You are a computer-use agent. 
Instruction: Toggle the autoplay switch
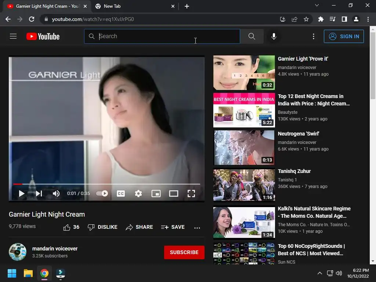[102, 193]
